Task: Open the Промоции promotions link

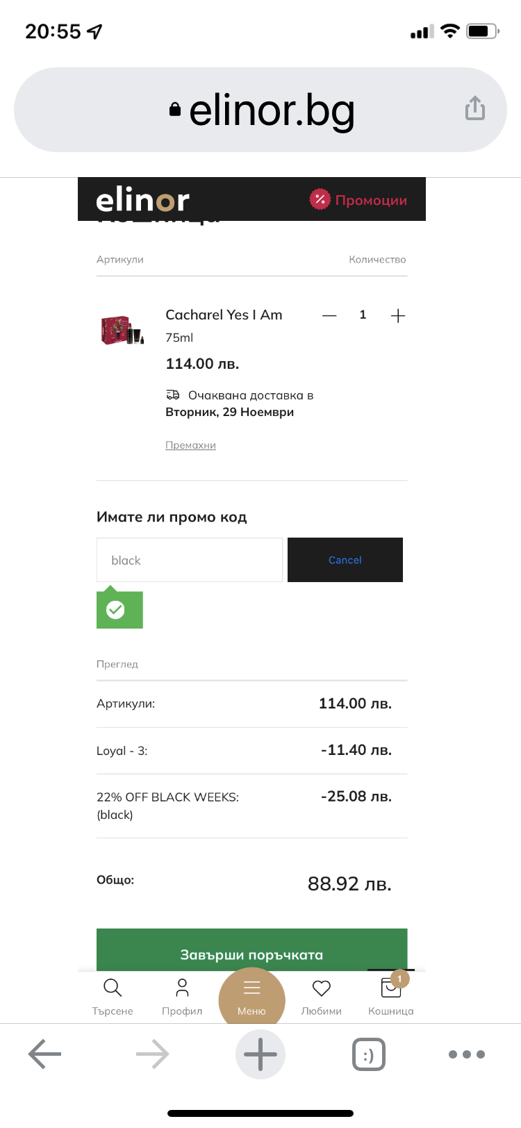Action: [x=358, y=200]
